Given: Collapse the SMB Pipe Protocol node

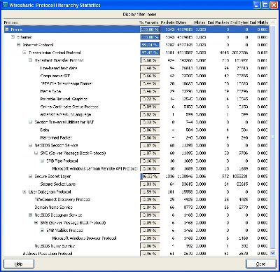Looking at the screenshot, I should click(42, 161).
